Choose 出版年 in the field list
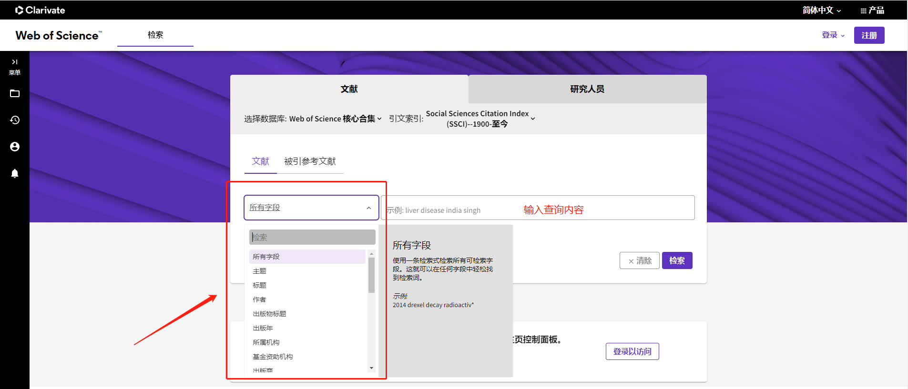This screenshot has width=908, height=389. click(307, 328)
